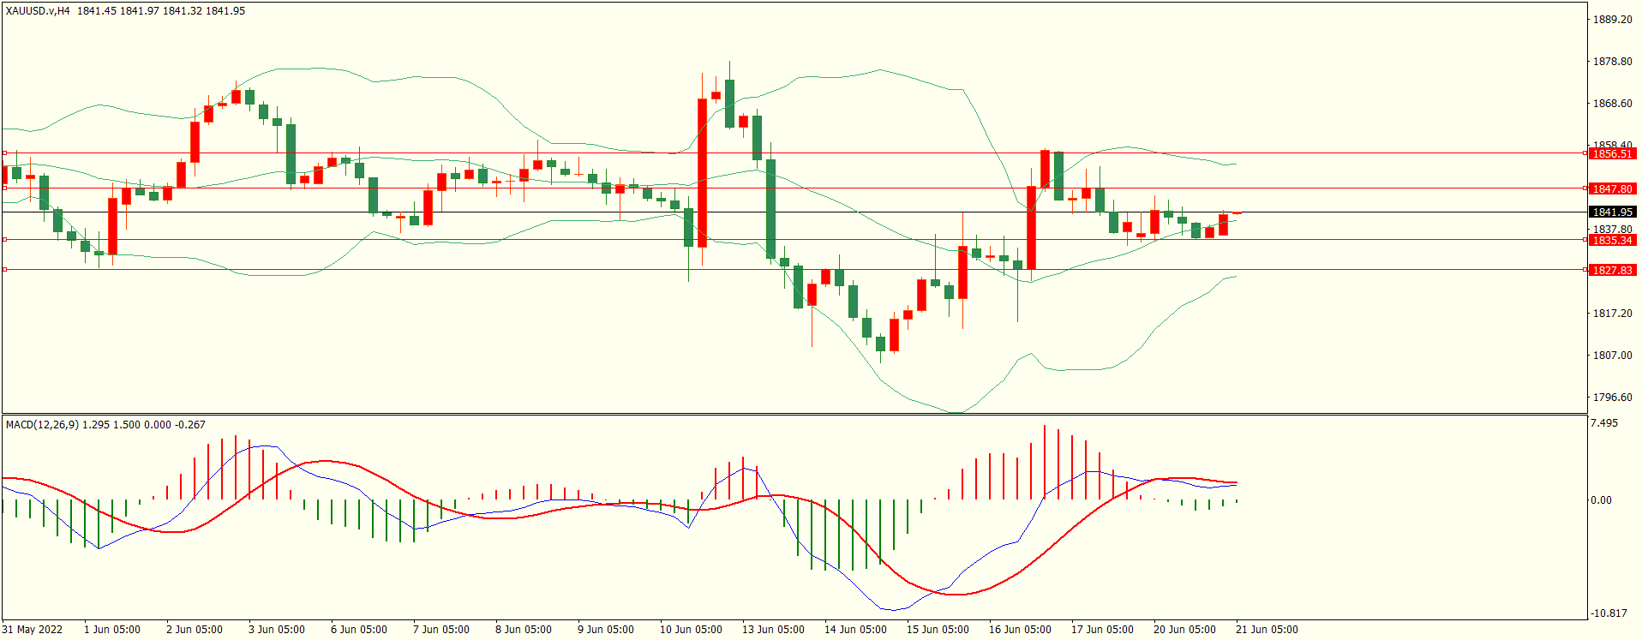Click the XAUUSD.v,H4 chart title
The image size is (1642, 640).
[38, 11]
